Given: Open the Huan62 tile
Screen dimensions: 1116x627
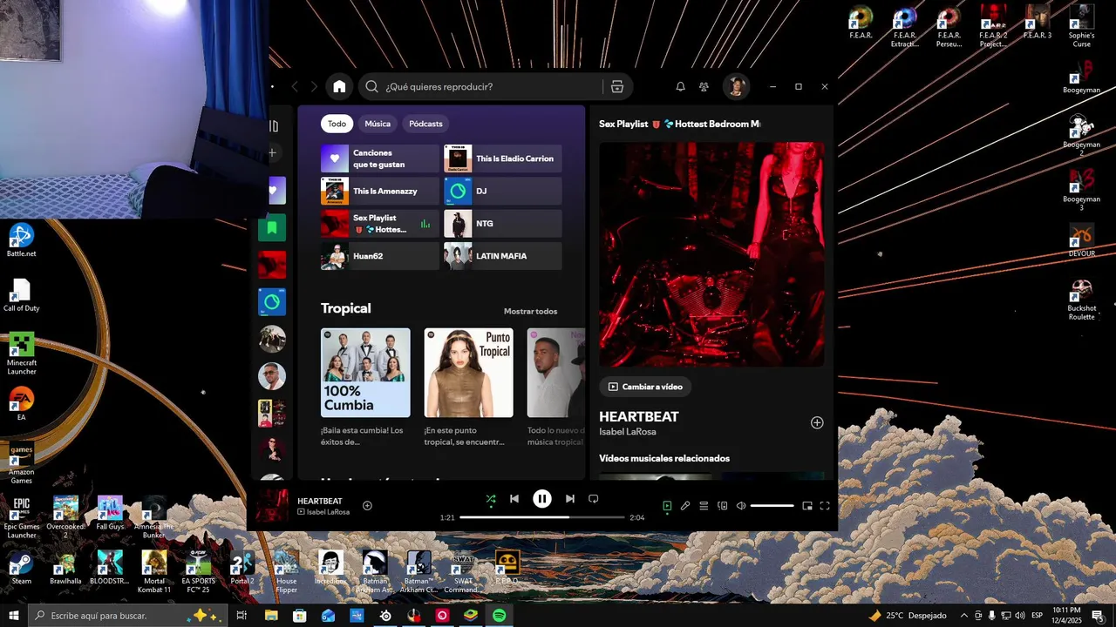Looking at the screenshot, I should (x=380, y=256).
